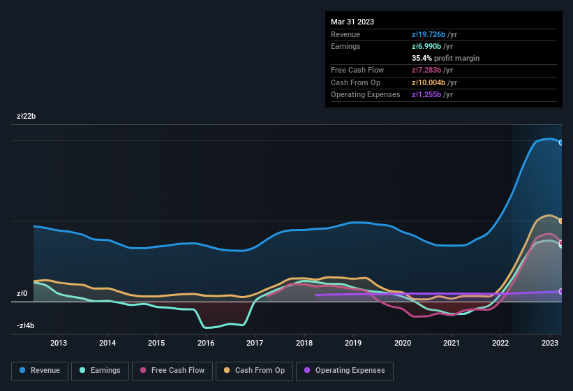Toggle Cash From Op legend item
Viewport: 573px width, 391px height.
(253, 371)
